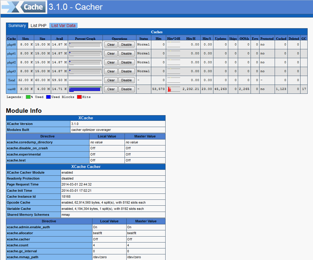
Task: Click the var#0 Hits*24H red chart
Action: tap(174, 89)
